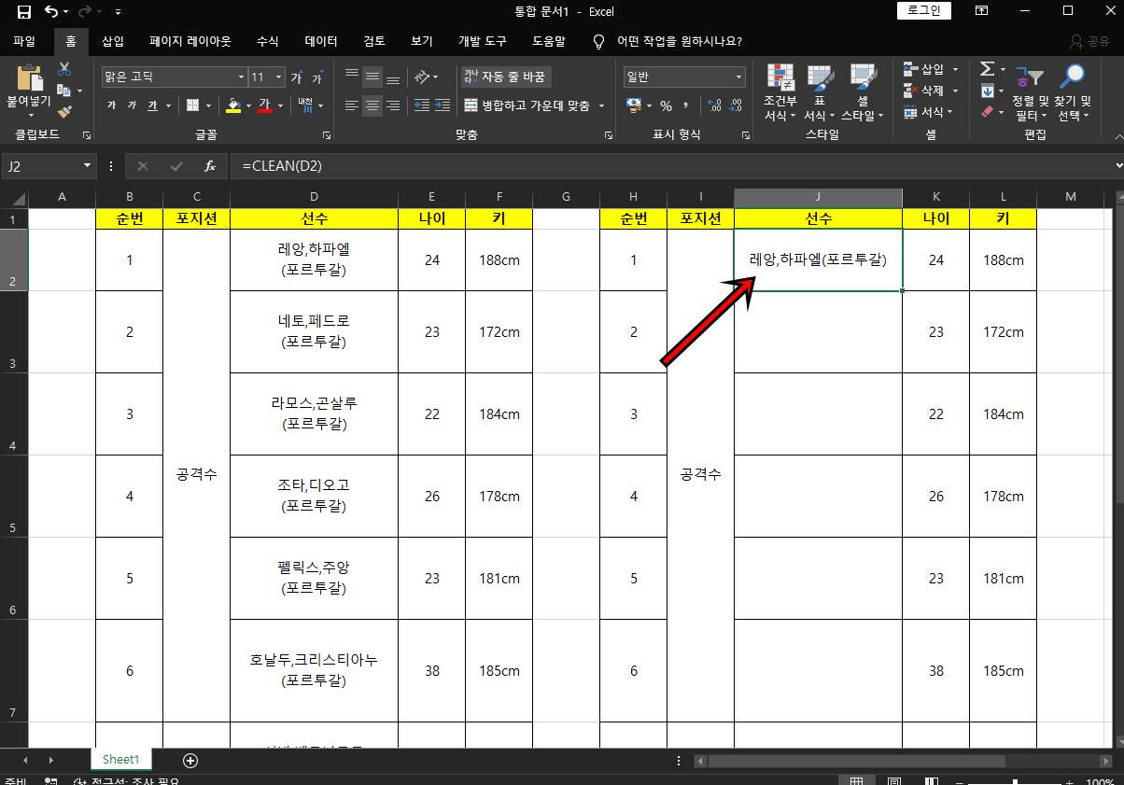Open Sort & Filter (정렬 및 필터)
Viewport: 1124px width, 785px height.
click(1031, 93)
